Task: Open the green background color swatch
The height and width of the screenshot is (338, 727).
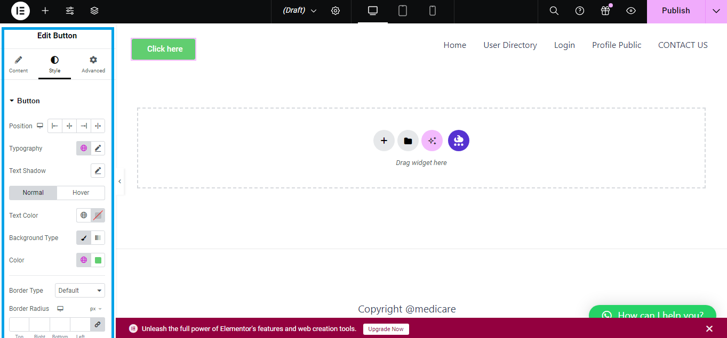Action: tap(98, 260)
